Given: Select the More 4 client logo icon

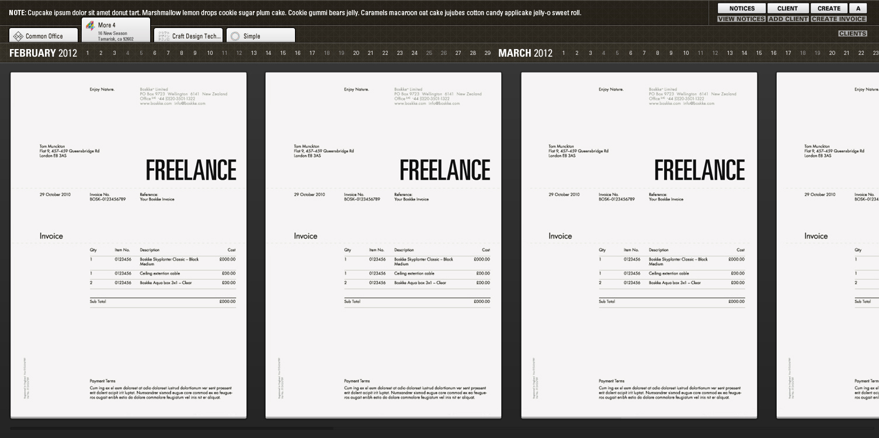Looking at the screenshot, I should click(90, 26).
